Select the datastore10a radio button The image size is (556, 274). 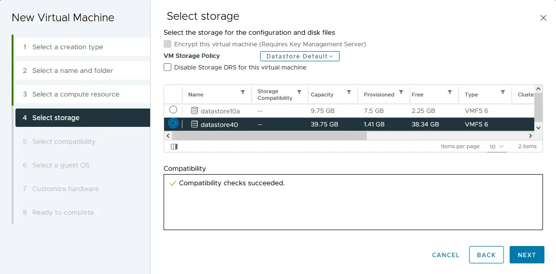click(x=173, y=110)
